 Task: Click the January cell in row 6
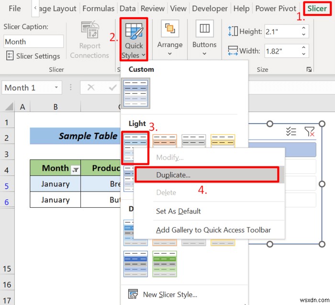(56, 200)
